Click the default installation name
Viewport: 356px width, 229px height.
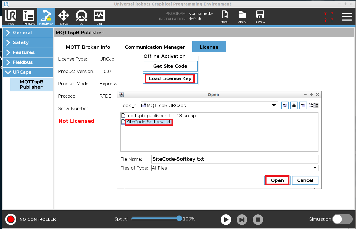tap(195, 19)
